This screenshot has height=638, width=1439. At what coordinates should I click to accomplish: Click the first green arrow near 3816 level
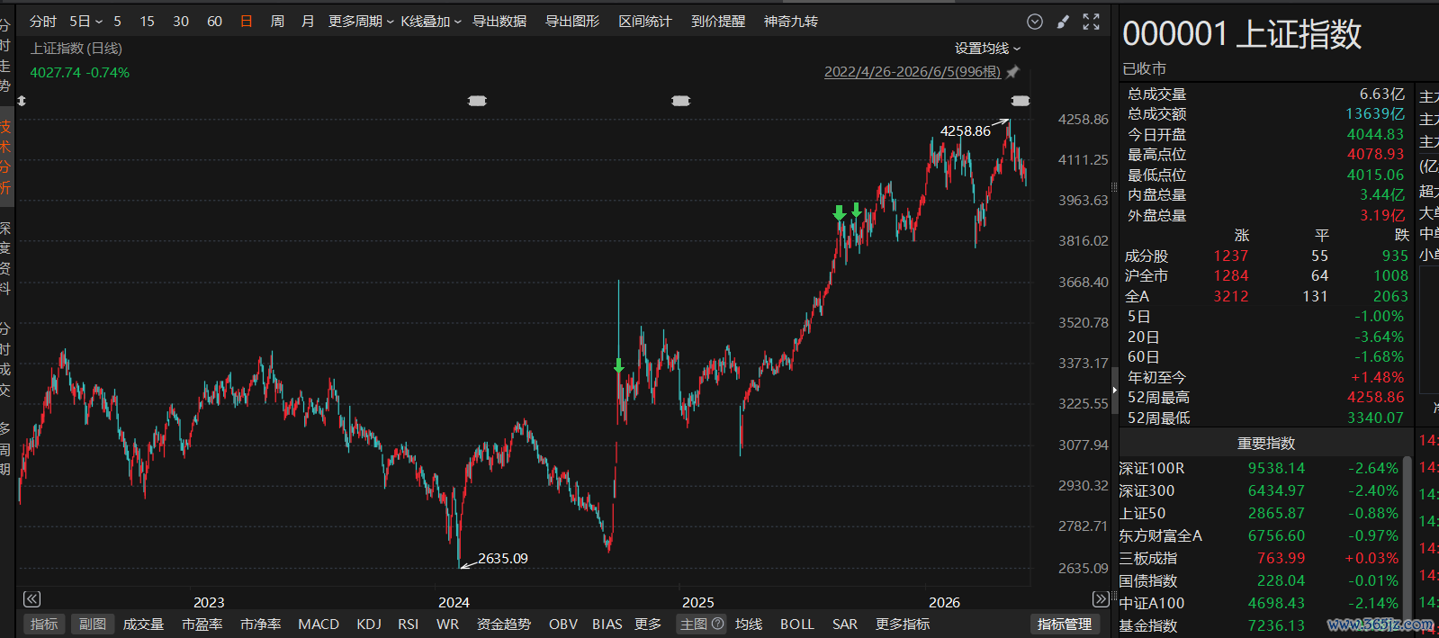click(839, 213)
